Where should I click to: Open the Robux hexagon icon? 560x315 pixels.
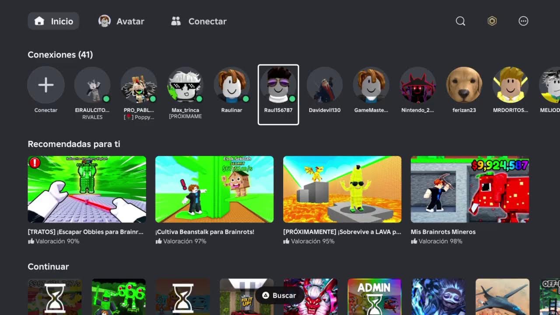(492, 21)
